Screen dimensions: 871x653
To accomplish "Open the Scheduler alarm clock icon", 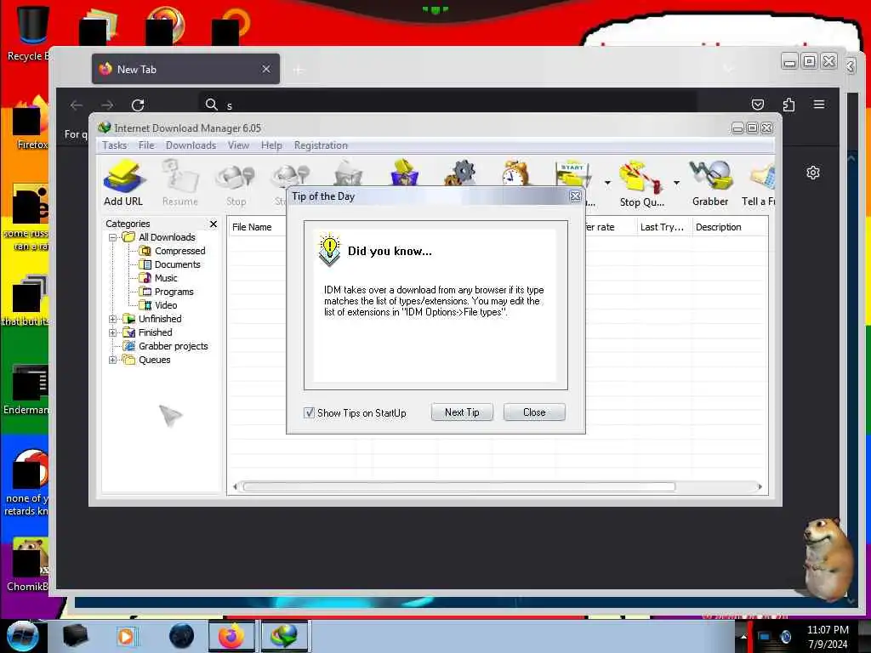I will (x=515, y=172).
